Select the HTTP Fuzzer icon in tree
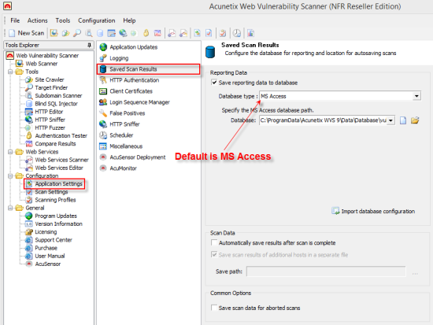Screen dimensions: 433x325 (28, 127)
